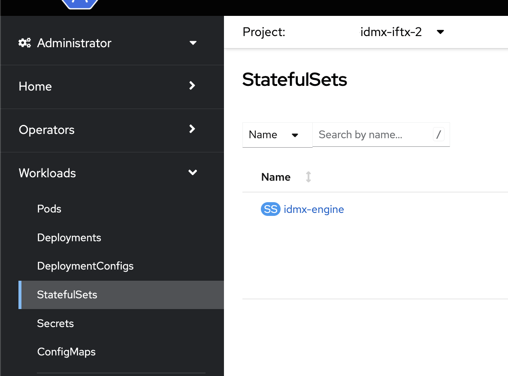
Task: Go to ConfigMaps in Workloads
Action: click(x=67, y=352)
